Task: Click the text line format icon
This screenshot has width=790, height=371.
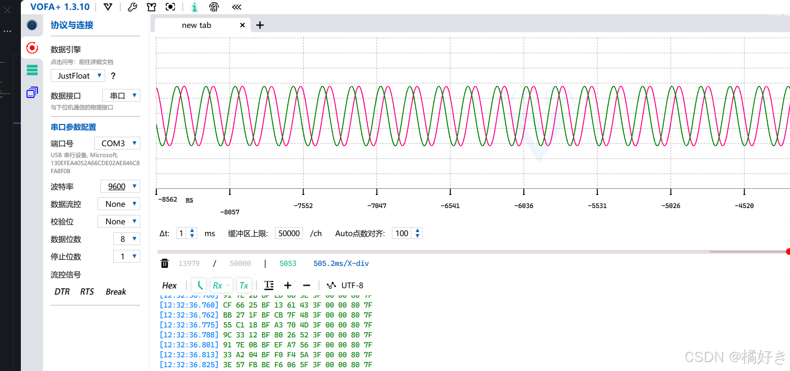Action: [269, 285]
